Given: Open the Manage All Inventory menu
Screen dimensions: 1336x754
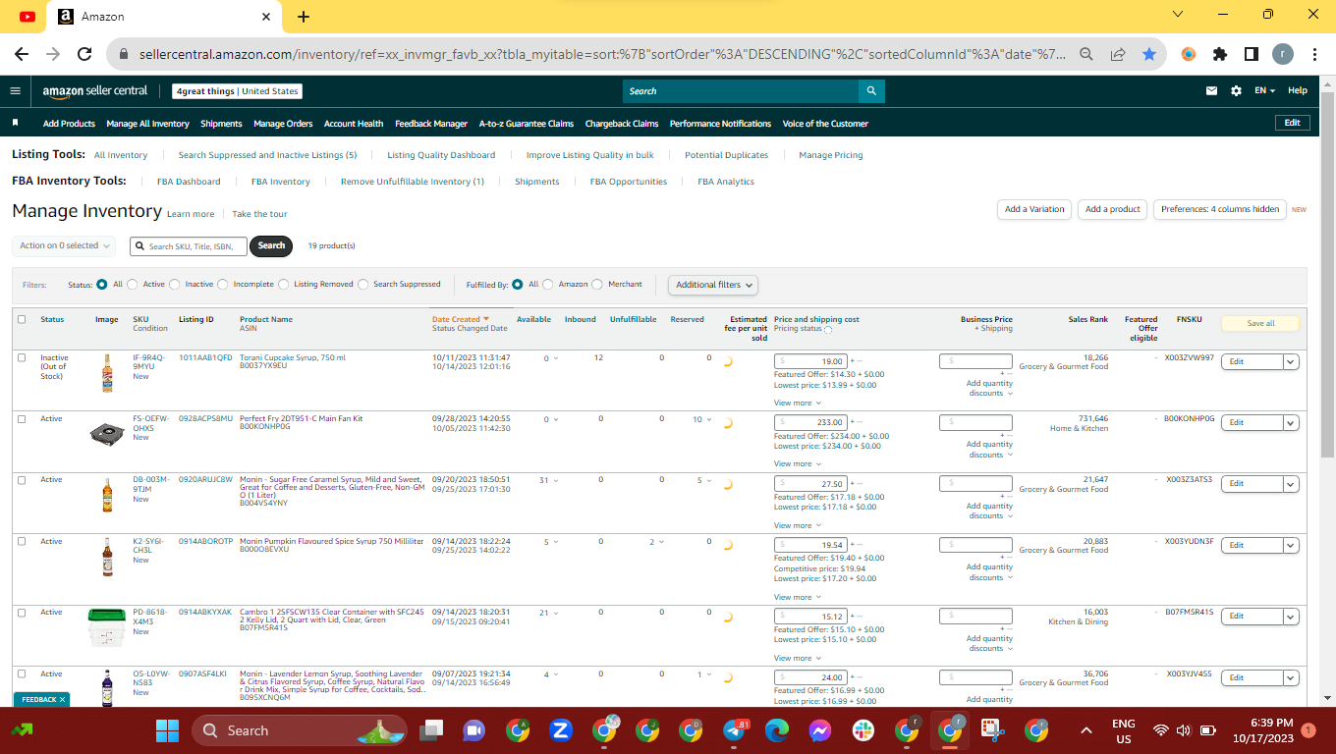Looking at the screenshot, I should pos(147,124).
